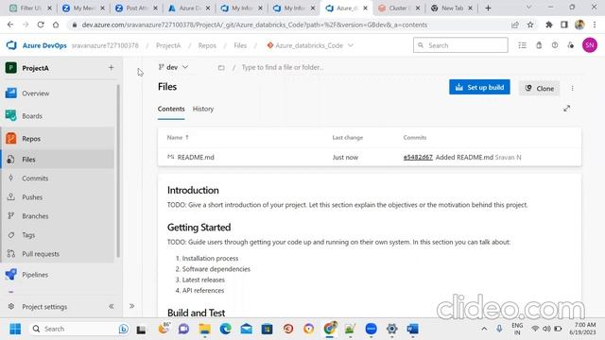Open Microsoft Edge from the taskbar
This screenshot has width=605, height=340.
(226, 329)
